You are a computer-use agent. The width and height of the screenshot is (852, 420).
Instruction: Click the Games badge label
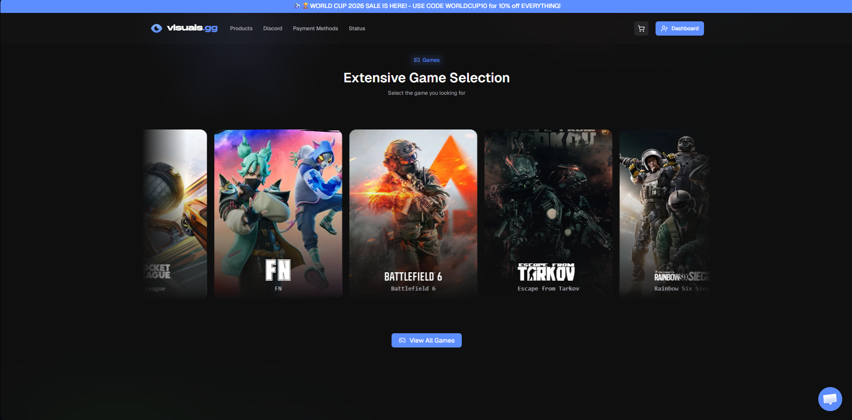pos(427,60)
